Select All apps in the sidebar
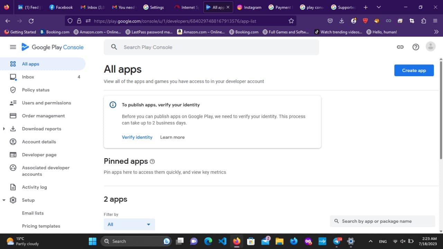The image size is (443, 249). [43, 64]
